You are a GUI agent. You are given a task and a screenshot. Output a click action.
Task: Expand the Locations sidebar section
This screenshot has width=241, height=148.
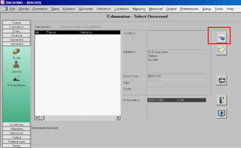point(16,124)
